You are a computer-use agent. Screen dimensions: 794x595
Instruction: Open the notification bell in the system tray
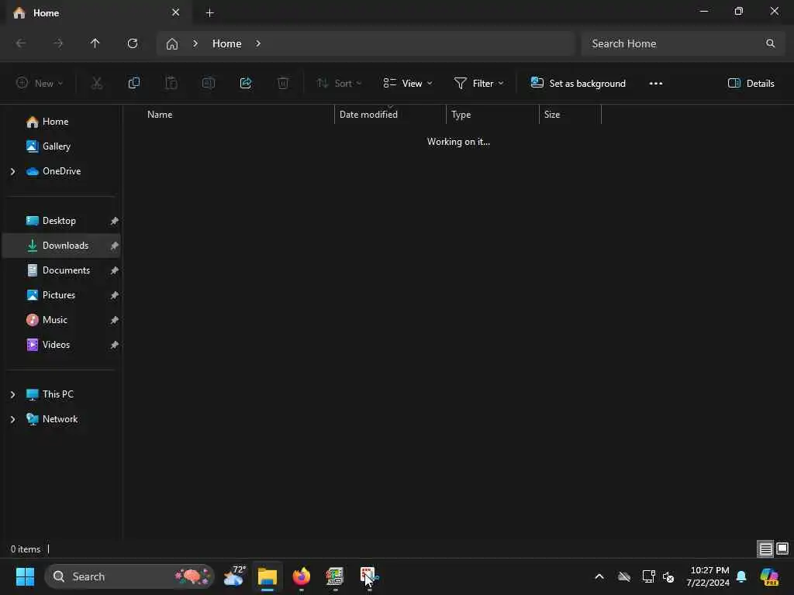click(x=741, y=576)
